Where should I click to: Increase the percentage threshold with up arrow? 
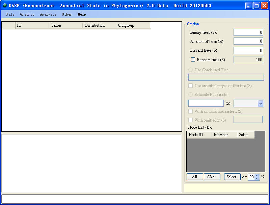(x=257, y=176)
